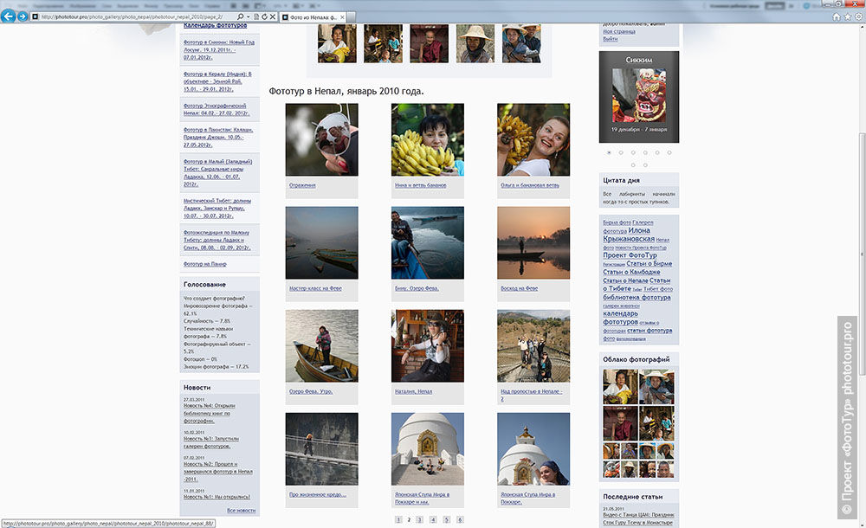Open 'Фототур в Пакистан: Калаши' link

coord(218,137)
